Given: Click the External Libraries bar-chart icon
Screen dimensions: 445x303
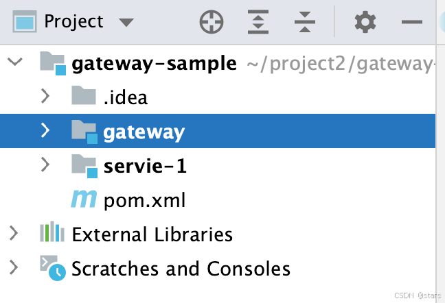Looking at the screenshot, I should click(52, 232).
